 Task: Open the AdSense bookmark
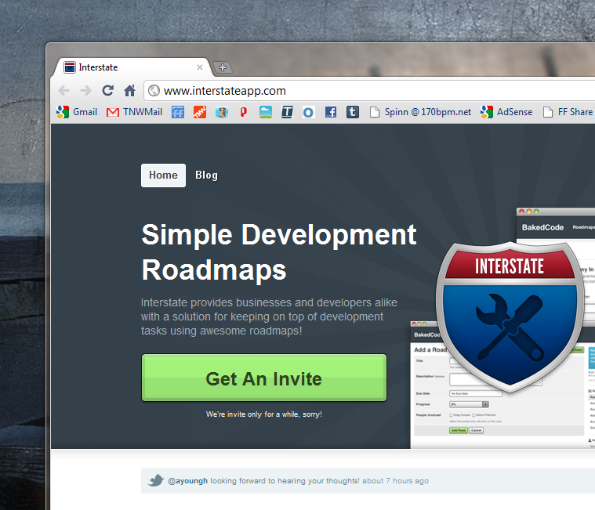(506, 112)
